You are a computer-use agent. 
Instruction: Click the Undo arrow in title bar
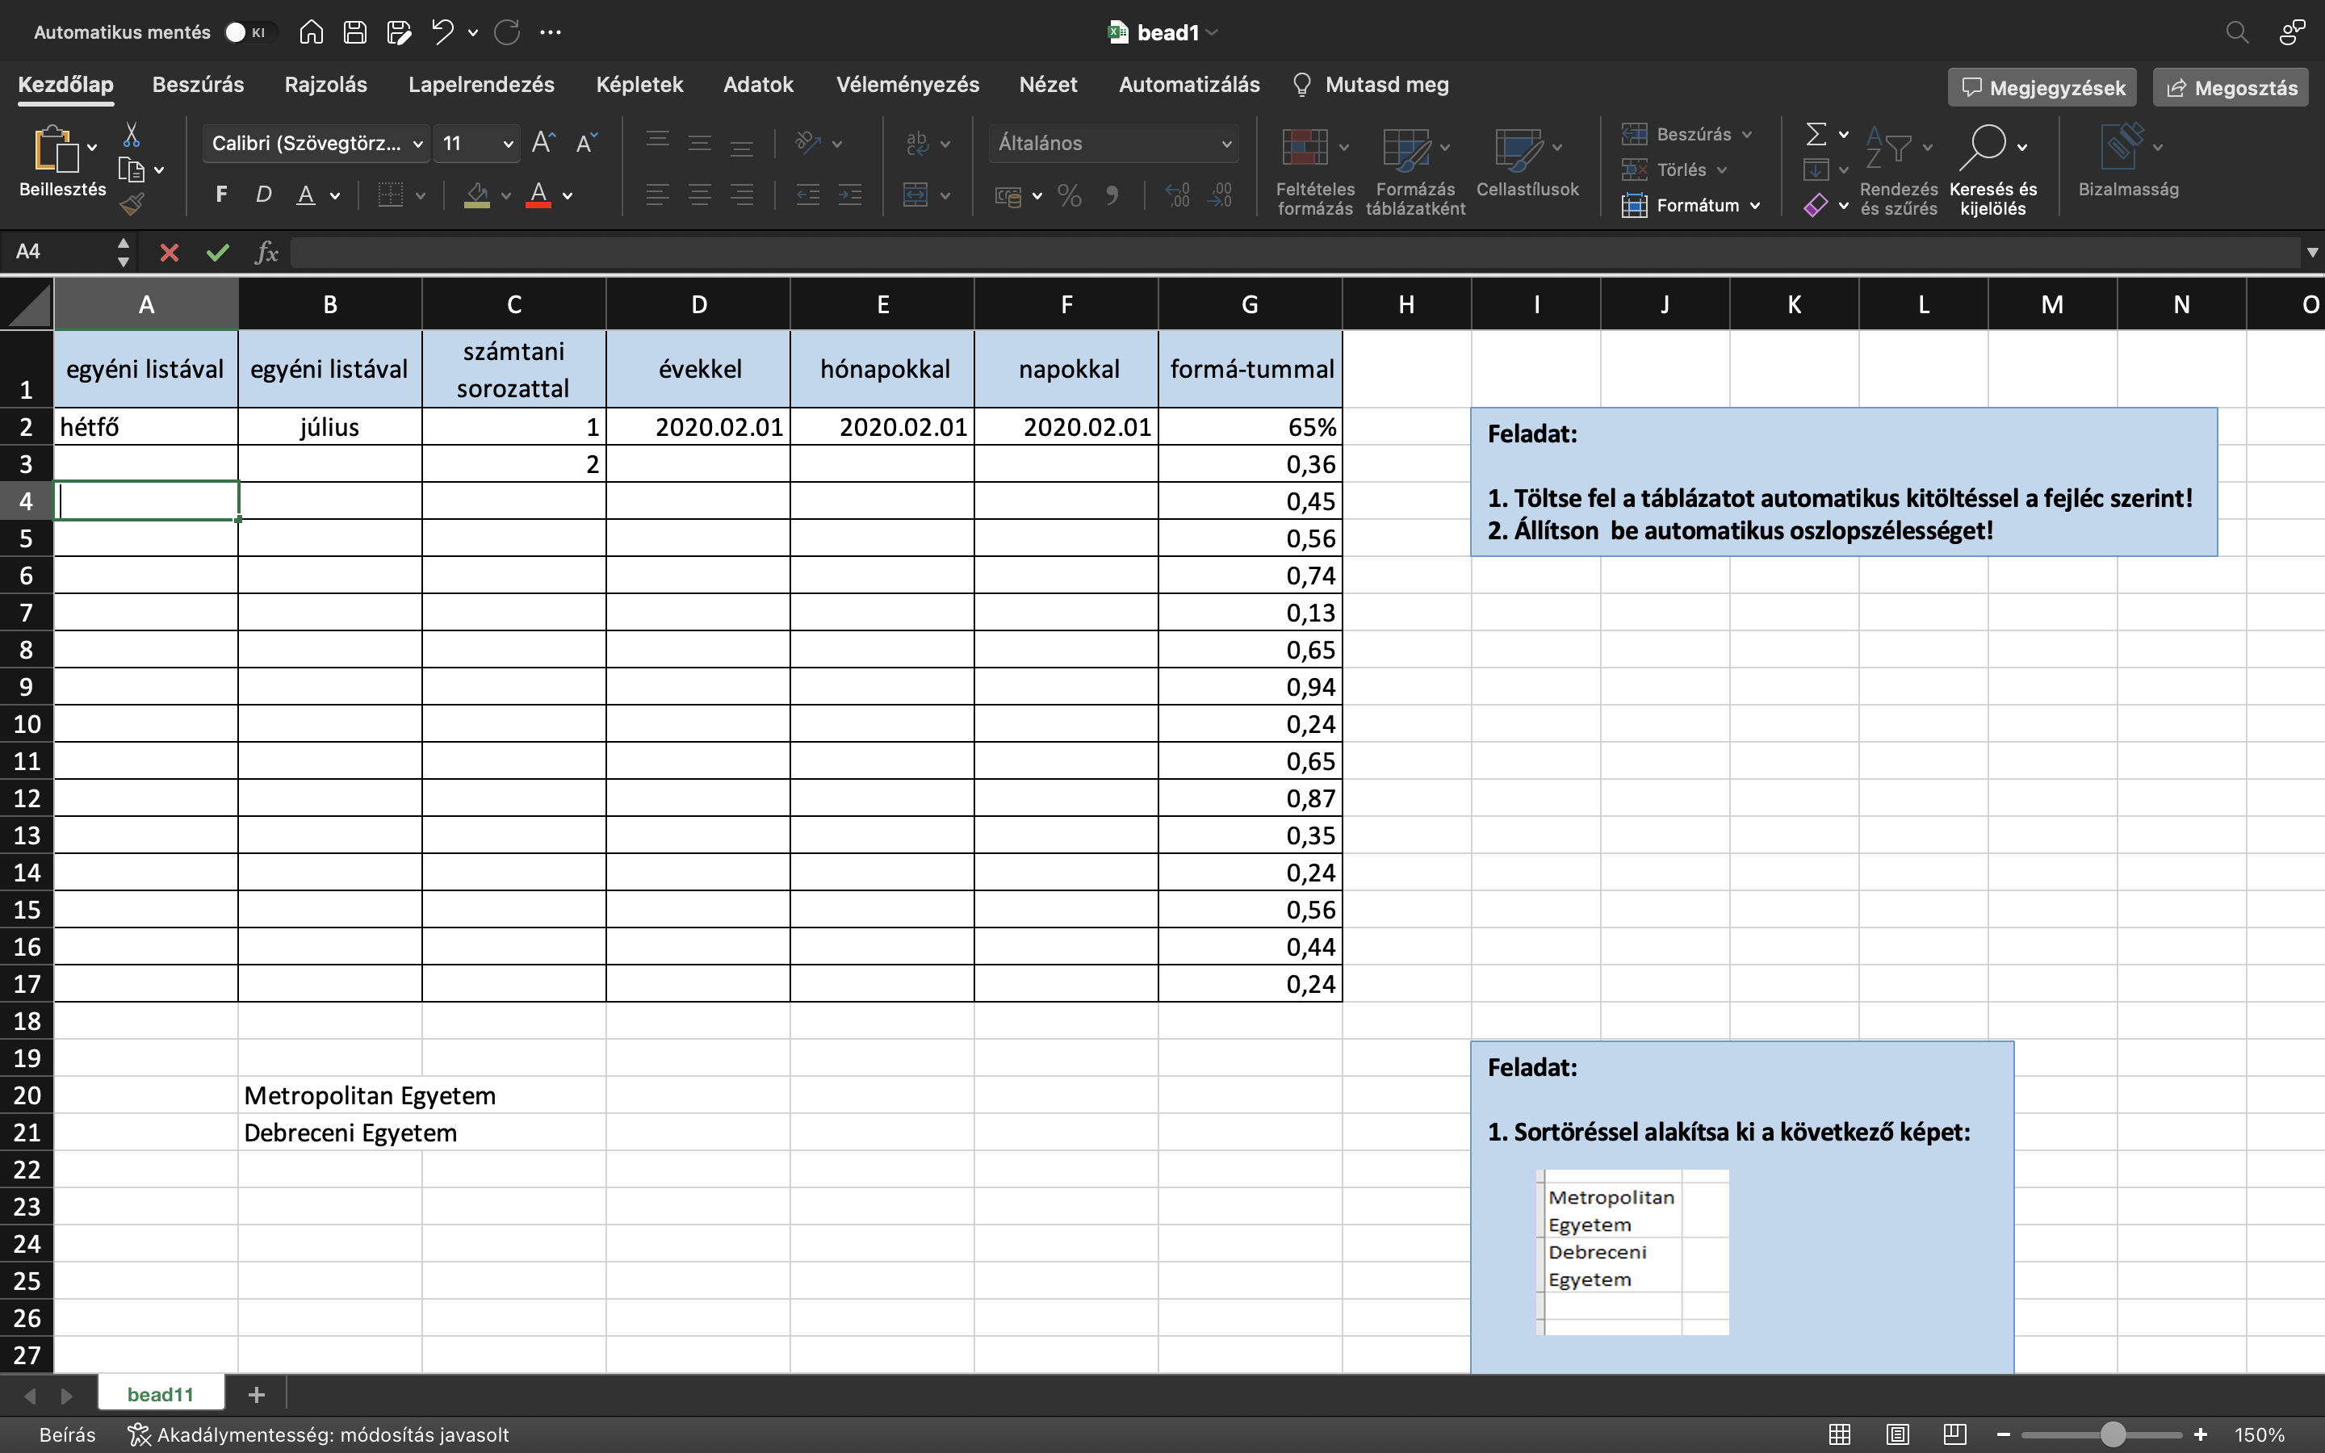coord(442,31)
